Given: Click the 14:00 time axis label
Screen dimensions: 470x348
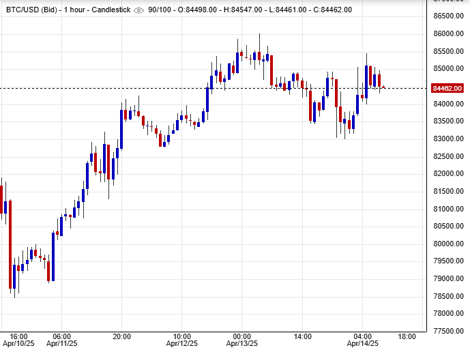Looking at the screenshot, I should (x=303, y=336).
